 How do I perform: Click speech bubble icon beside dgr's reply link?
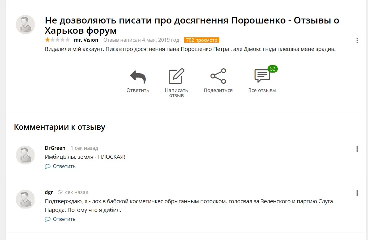[47, 219]
